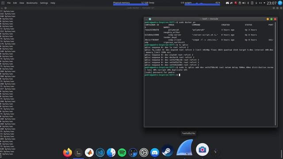Screen dimensions: 283x159
Task: Click container name 'vigorous_northcutt'
Action: coord(174,42)
